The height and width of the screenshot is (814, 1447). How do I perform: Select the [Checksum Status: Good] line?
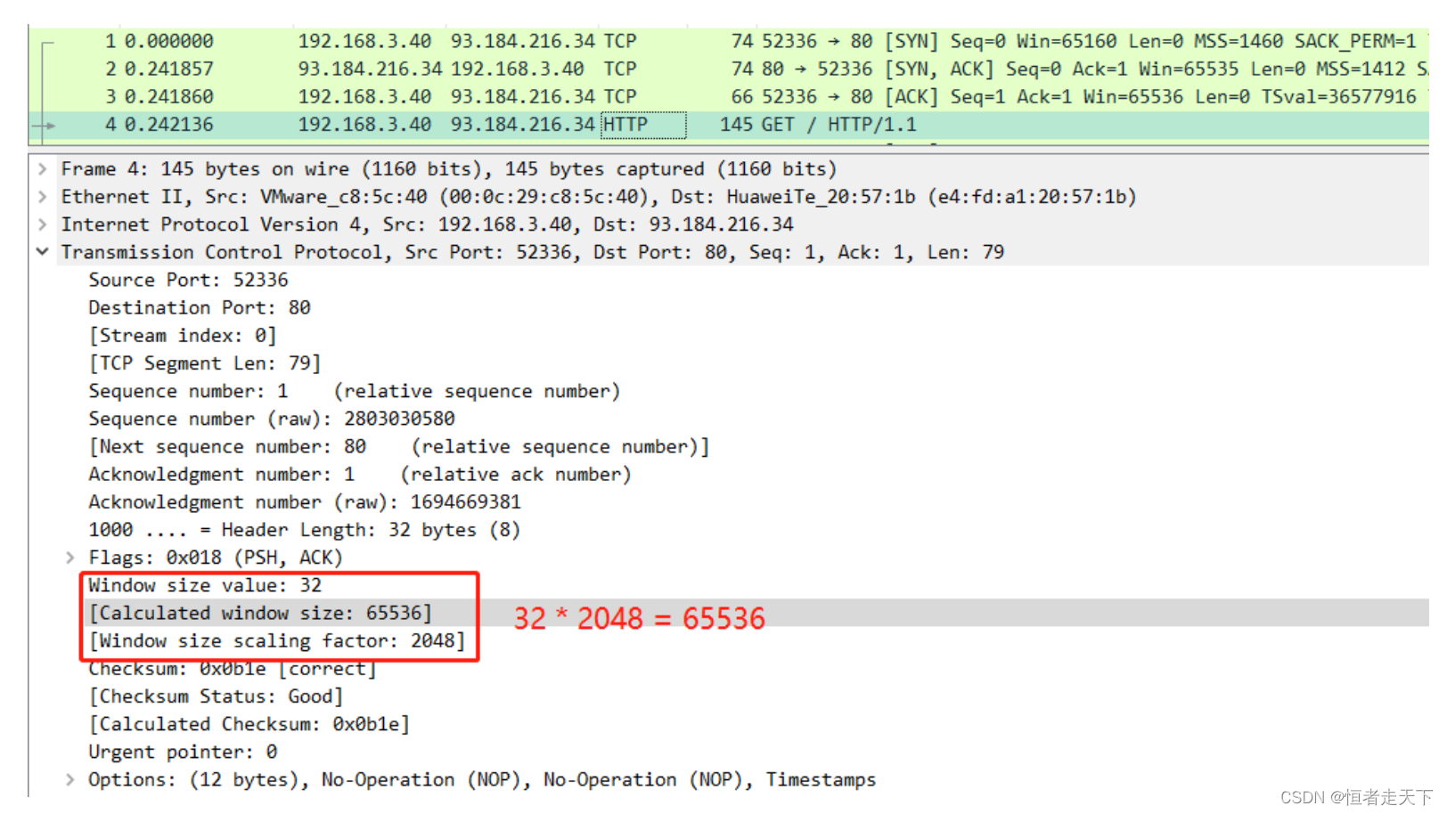216,696
